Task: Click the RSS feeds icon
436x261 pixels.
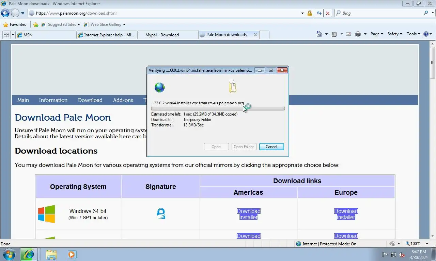Action: point(334,34)
